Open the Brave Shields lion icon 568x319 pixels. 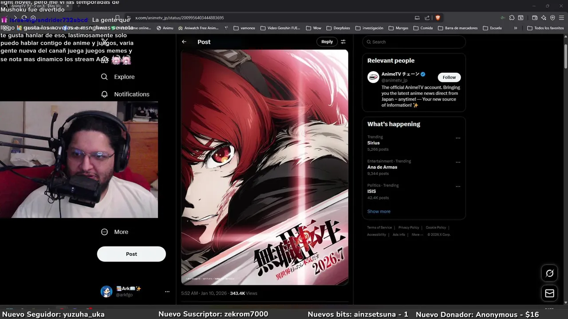(438, 18)
